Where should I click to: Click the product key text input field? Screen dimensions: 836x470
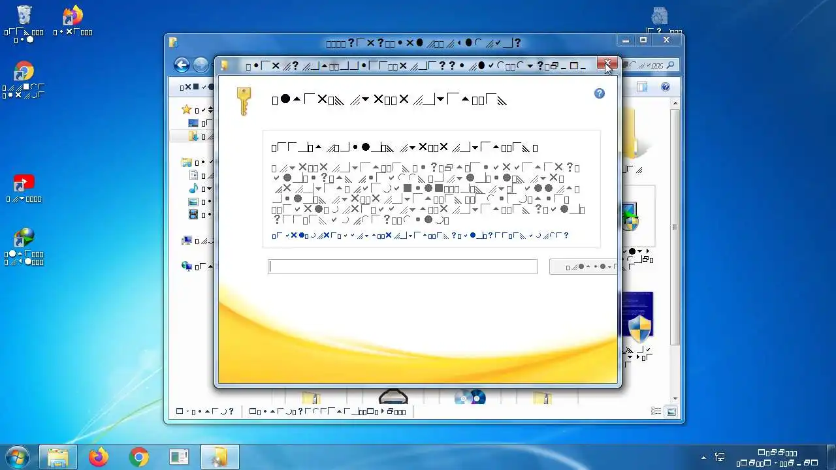click(x=402, y=266)
